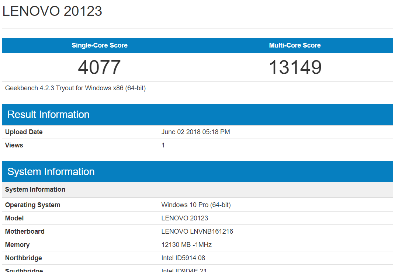Click the Memory label
395x272 pixels.
pyautogui.click(x=17, y=245)
